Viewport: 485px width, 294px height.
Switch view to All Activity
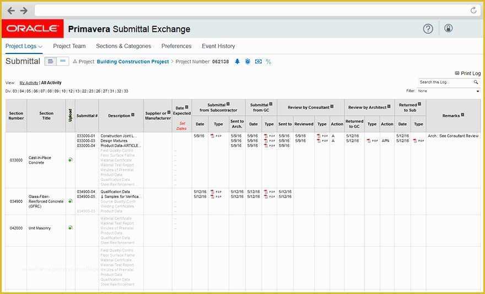pos(51,83)
